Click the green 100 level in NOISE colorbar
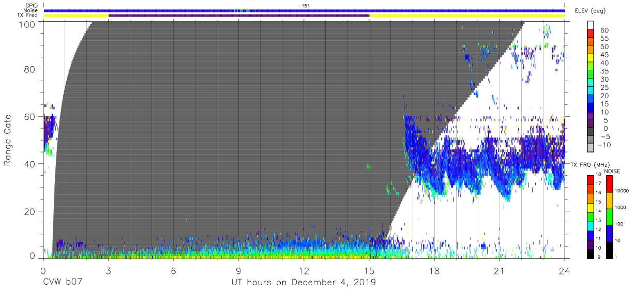This screenshot has height=293, width=635. (x=610, y=217)
